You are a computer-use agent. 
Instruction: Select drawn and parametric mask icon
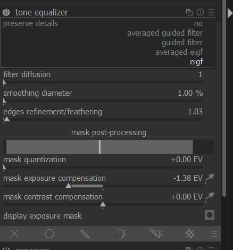tap(156, 234)
